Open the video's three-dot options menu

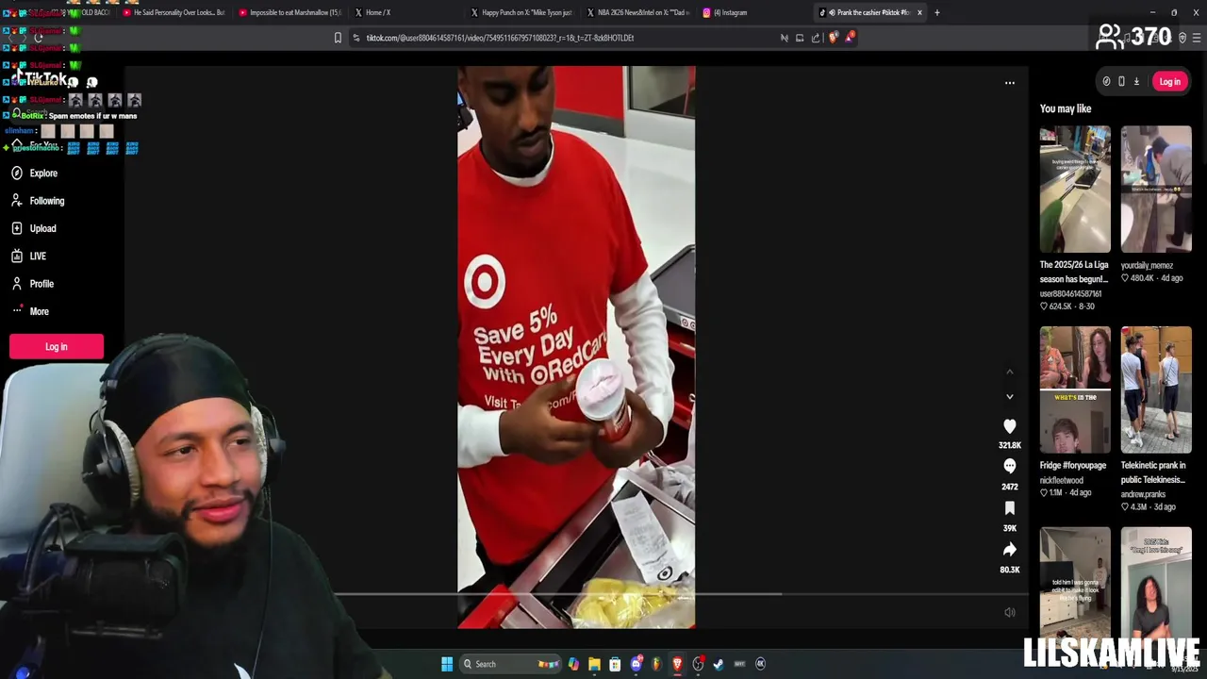(x=1009, y=83)
